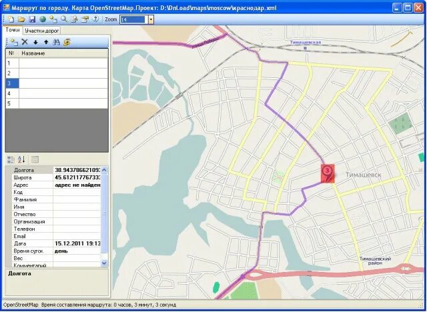The height and width of the screenshot is (312, 427).
Task: Open help with the question mark icon
Action: coord(95,19)
